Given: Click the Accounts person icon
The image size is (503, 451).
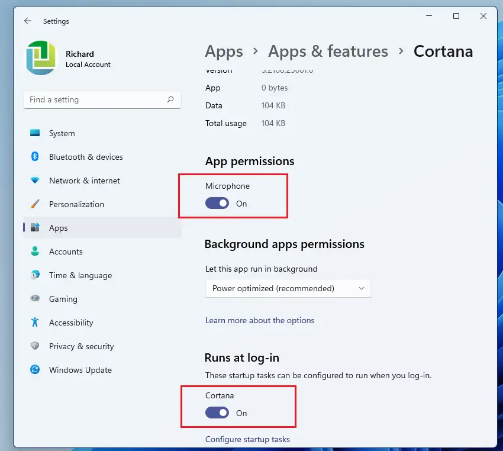Looking at the screenshot, I should [35, 251].
